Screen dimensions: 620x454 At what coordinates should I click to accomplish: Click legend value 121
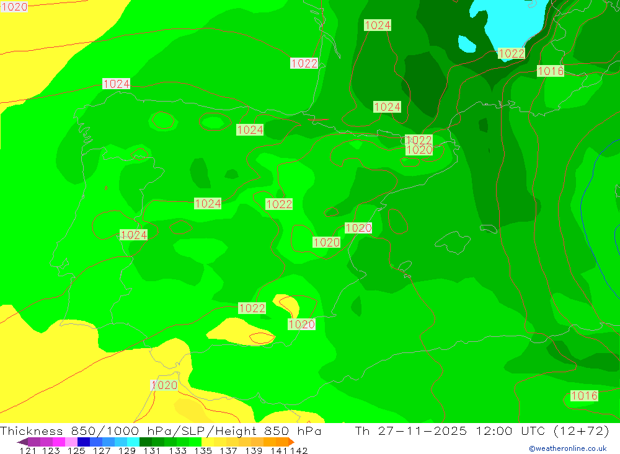(x=28, y=450)
